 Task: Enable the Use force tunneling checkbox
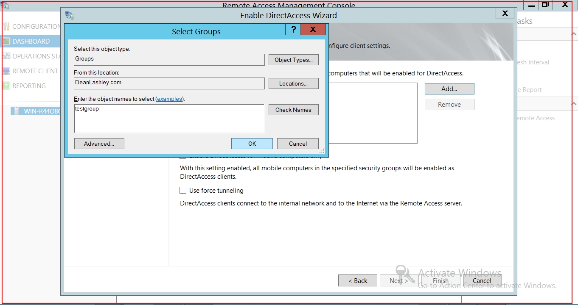click(183, 191)
